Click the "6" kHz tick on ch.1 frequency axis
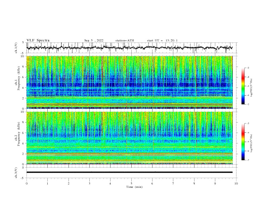 pos(24,77)
